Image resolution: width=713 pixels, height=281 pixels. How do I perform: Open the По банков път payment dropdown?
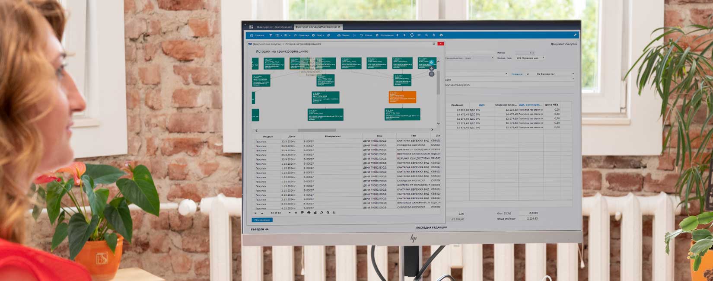point(573,74)
